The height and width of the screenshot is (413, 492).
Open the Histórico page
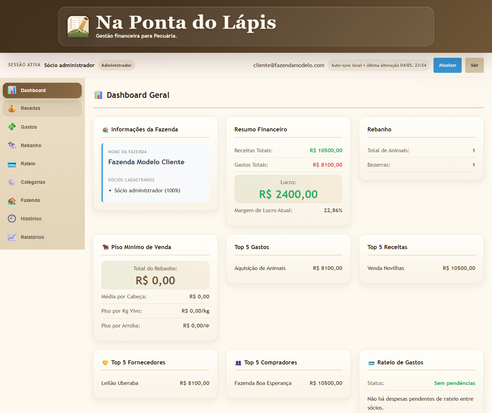click(x=42, y=219)
